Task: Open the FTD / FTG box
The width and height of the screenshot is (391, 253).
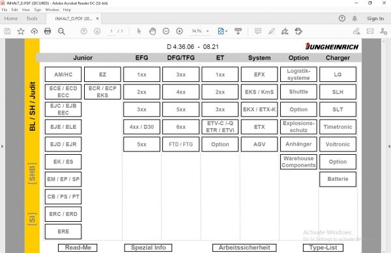Action: point(181,144)
